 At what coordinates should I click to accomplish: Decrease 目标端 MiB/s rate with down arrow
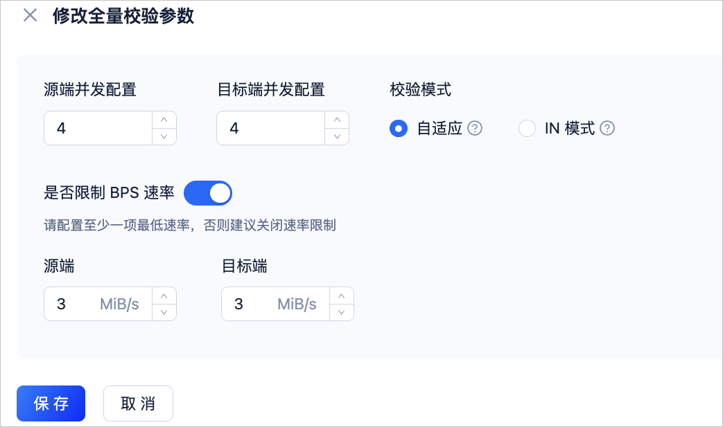[342, 312]
